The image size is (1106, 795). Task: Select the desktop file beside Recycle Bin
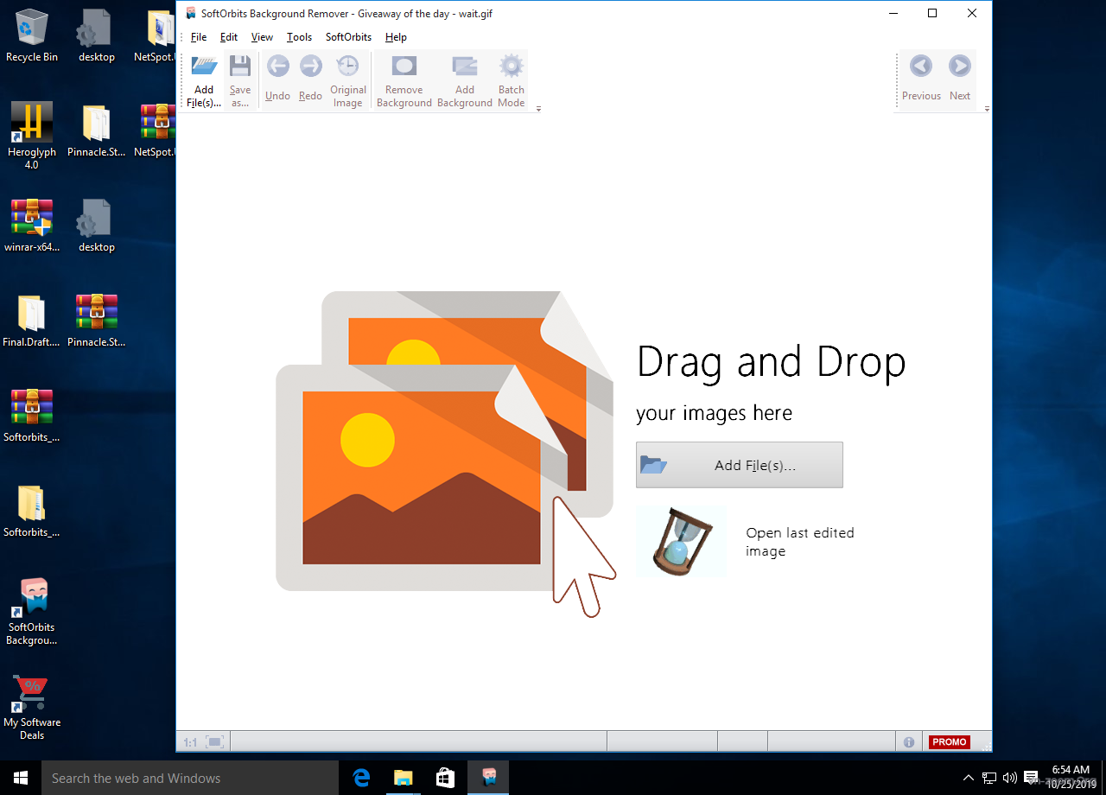click(x=96, y=36)
